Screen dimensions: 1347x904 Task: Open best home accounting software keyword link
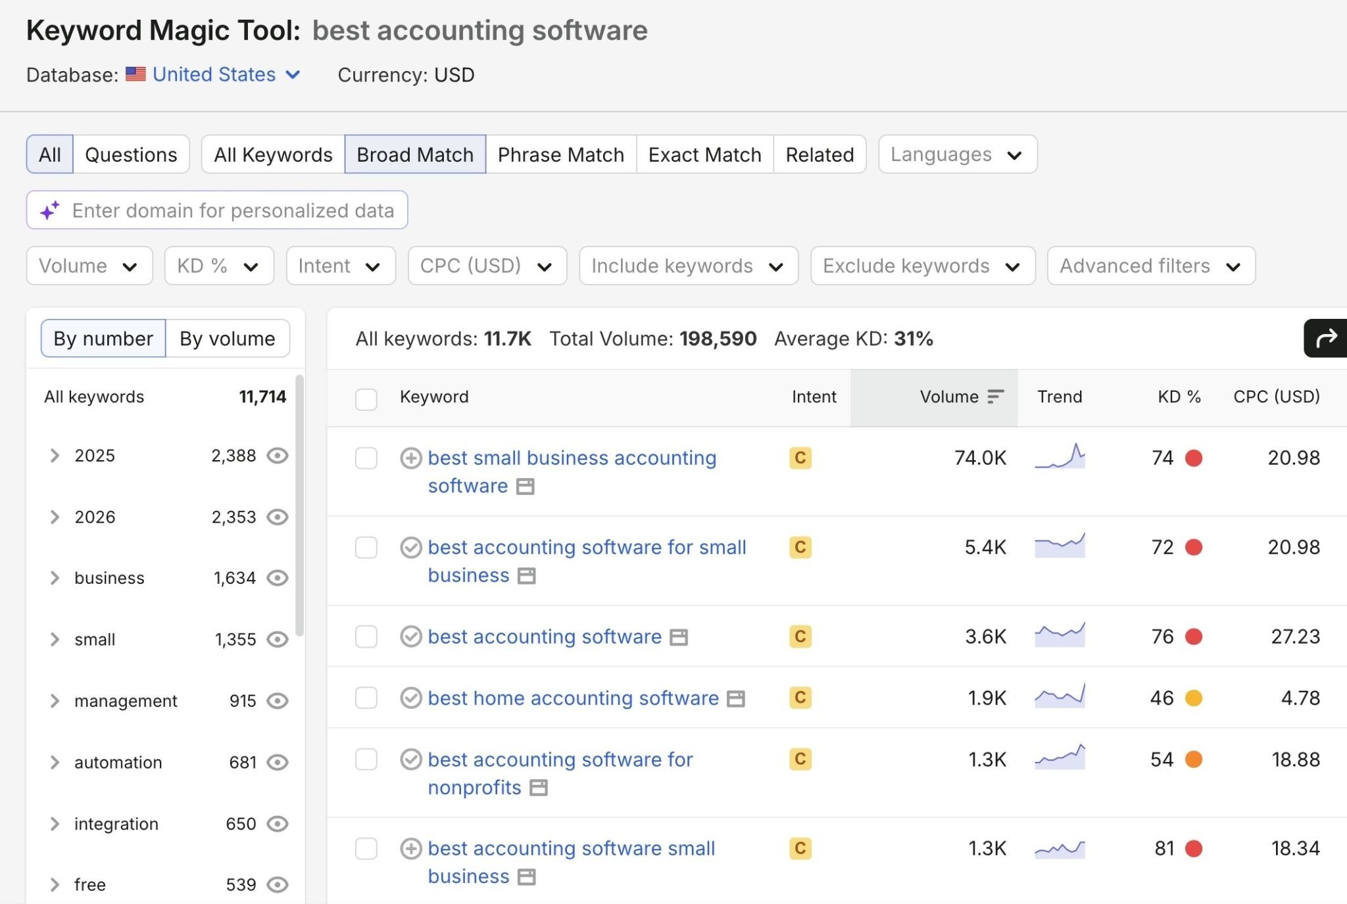tap(573, 698)
